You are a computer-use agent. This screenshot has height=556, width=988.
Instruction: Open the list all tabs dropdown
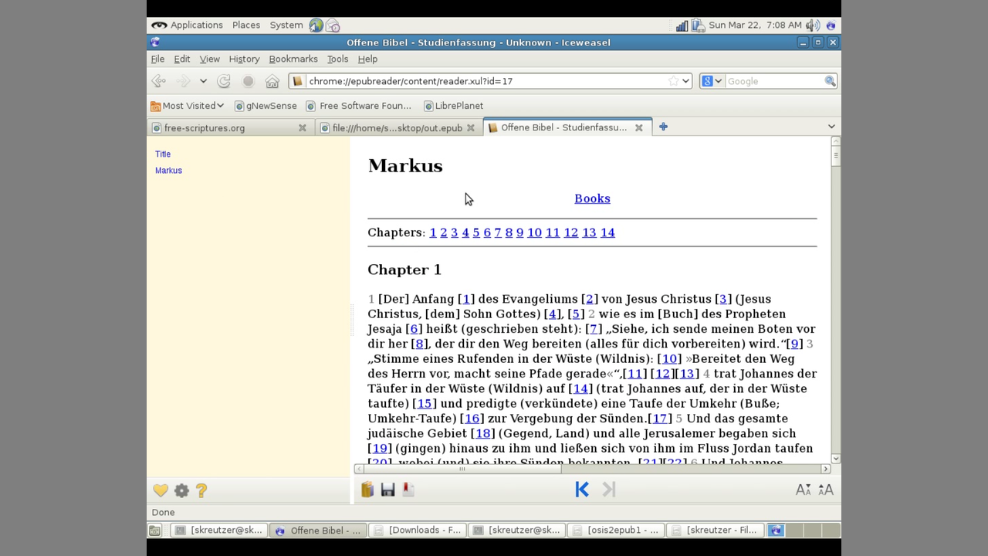click(831, 127)
